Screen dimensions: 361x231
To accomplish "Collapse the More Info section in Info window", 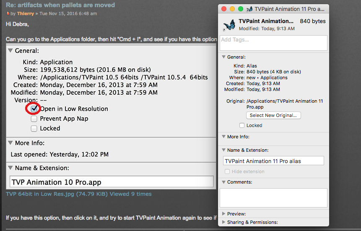I will [223, 137].
